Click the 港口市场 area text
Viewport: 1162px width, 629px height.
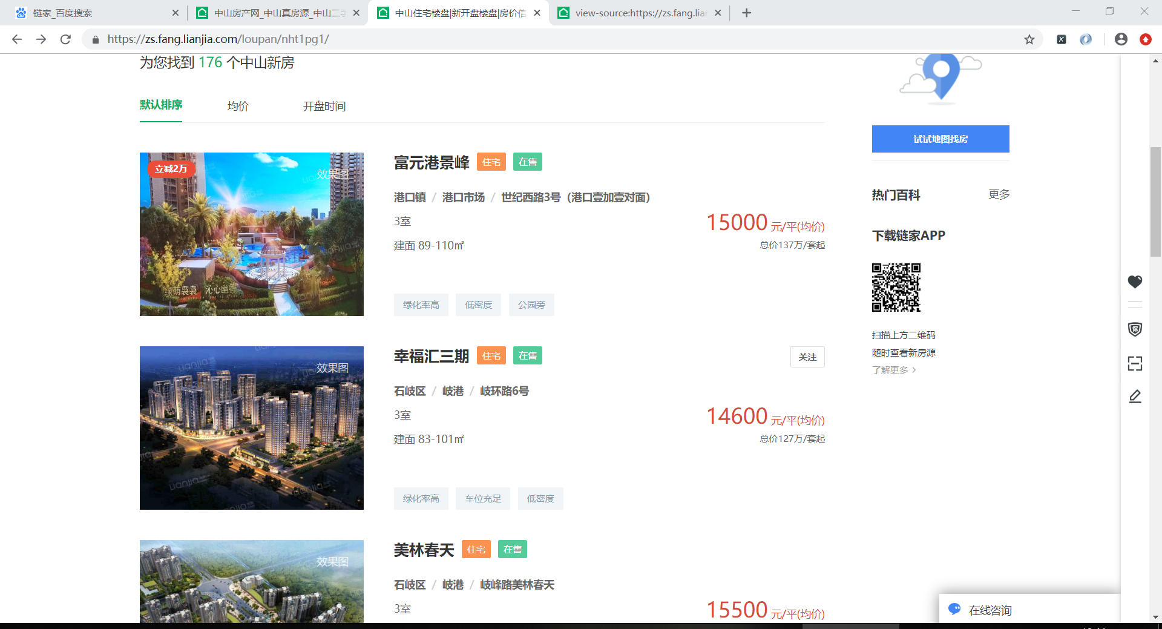coord(464,197)
